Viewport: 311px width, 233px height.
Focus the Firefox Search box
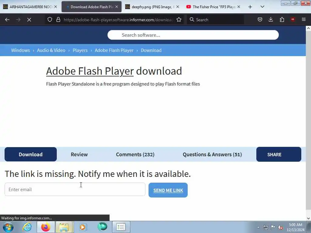[x=215, y=20]
